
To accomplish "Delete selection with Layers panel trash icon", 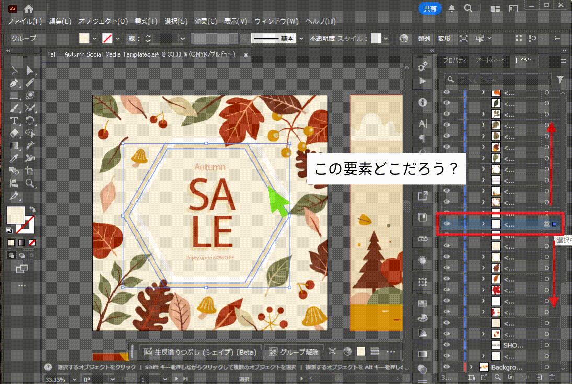I will (x=552, y=377).
